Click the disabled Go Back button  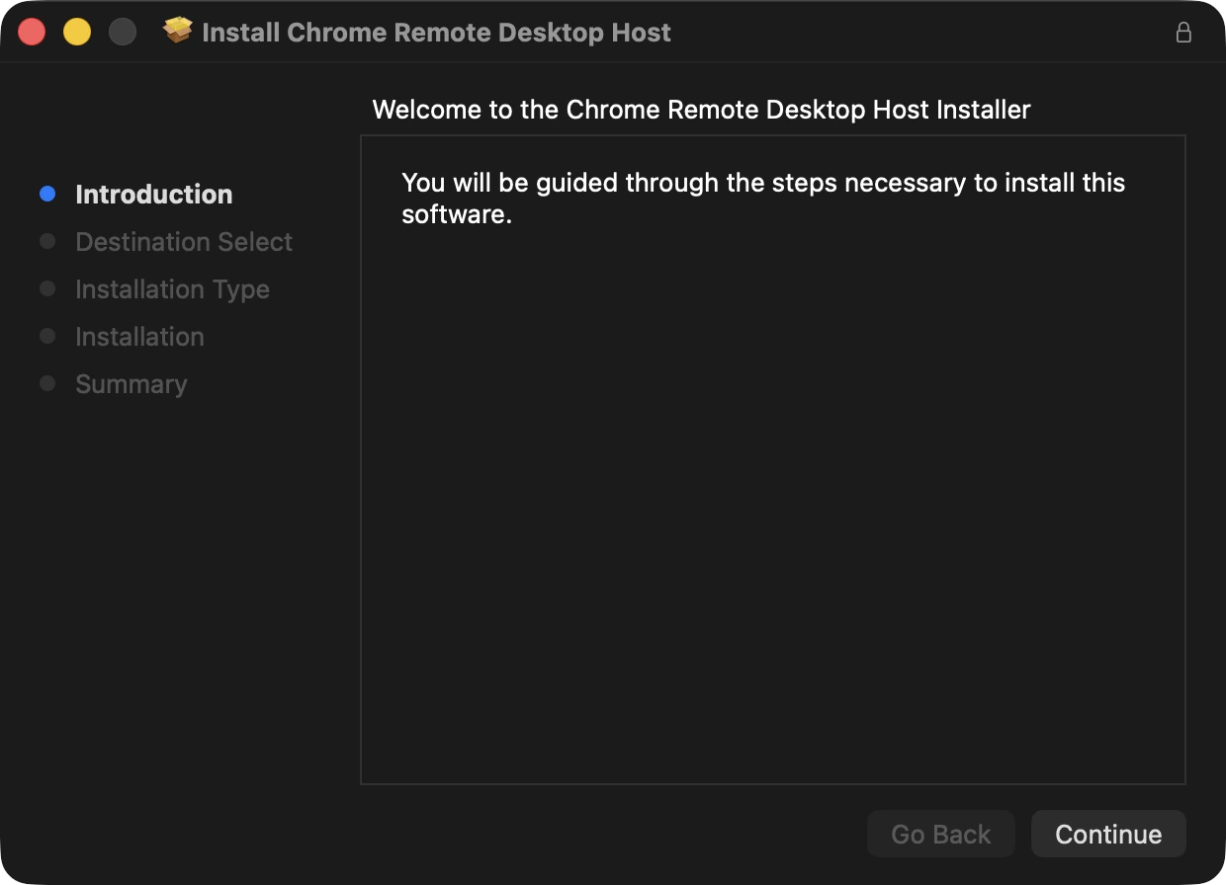tap(940, 834)
